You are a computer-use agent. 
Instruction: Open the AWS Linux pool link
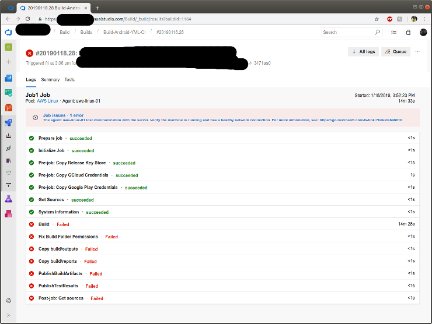[x=48, y=101]
